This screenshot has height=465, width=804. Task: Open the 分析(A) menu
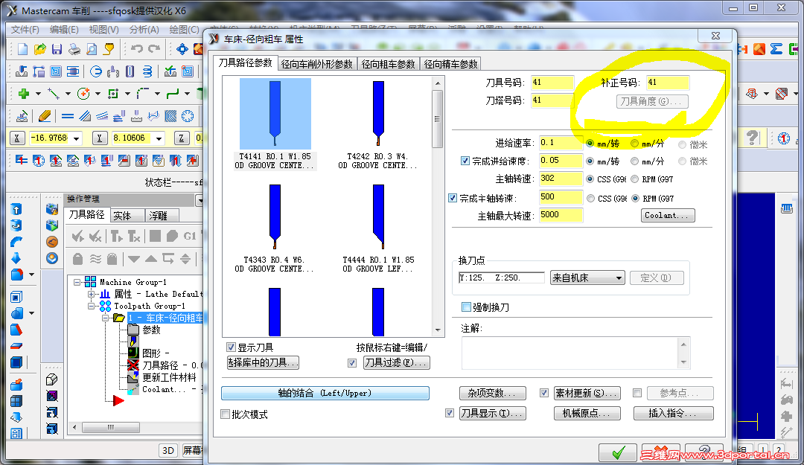point(144,30)
